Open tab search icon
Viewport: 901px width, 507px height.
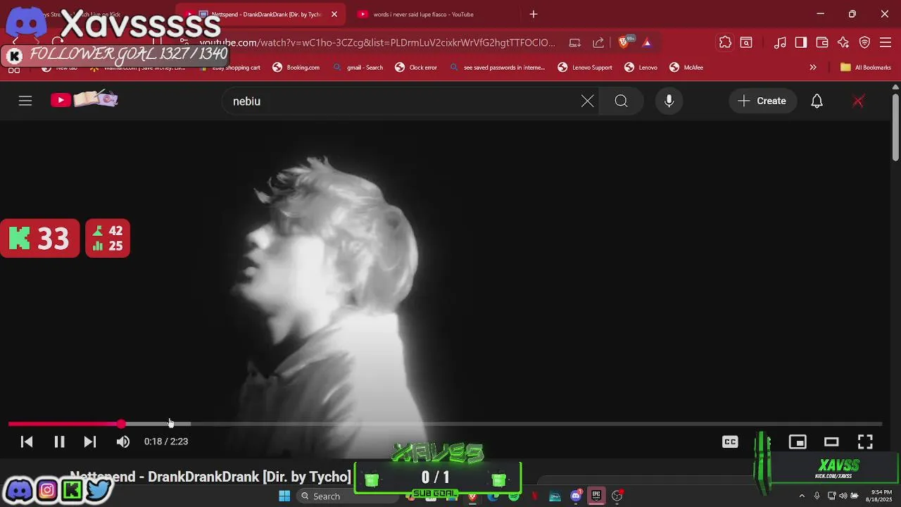point(746,43)
